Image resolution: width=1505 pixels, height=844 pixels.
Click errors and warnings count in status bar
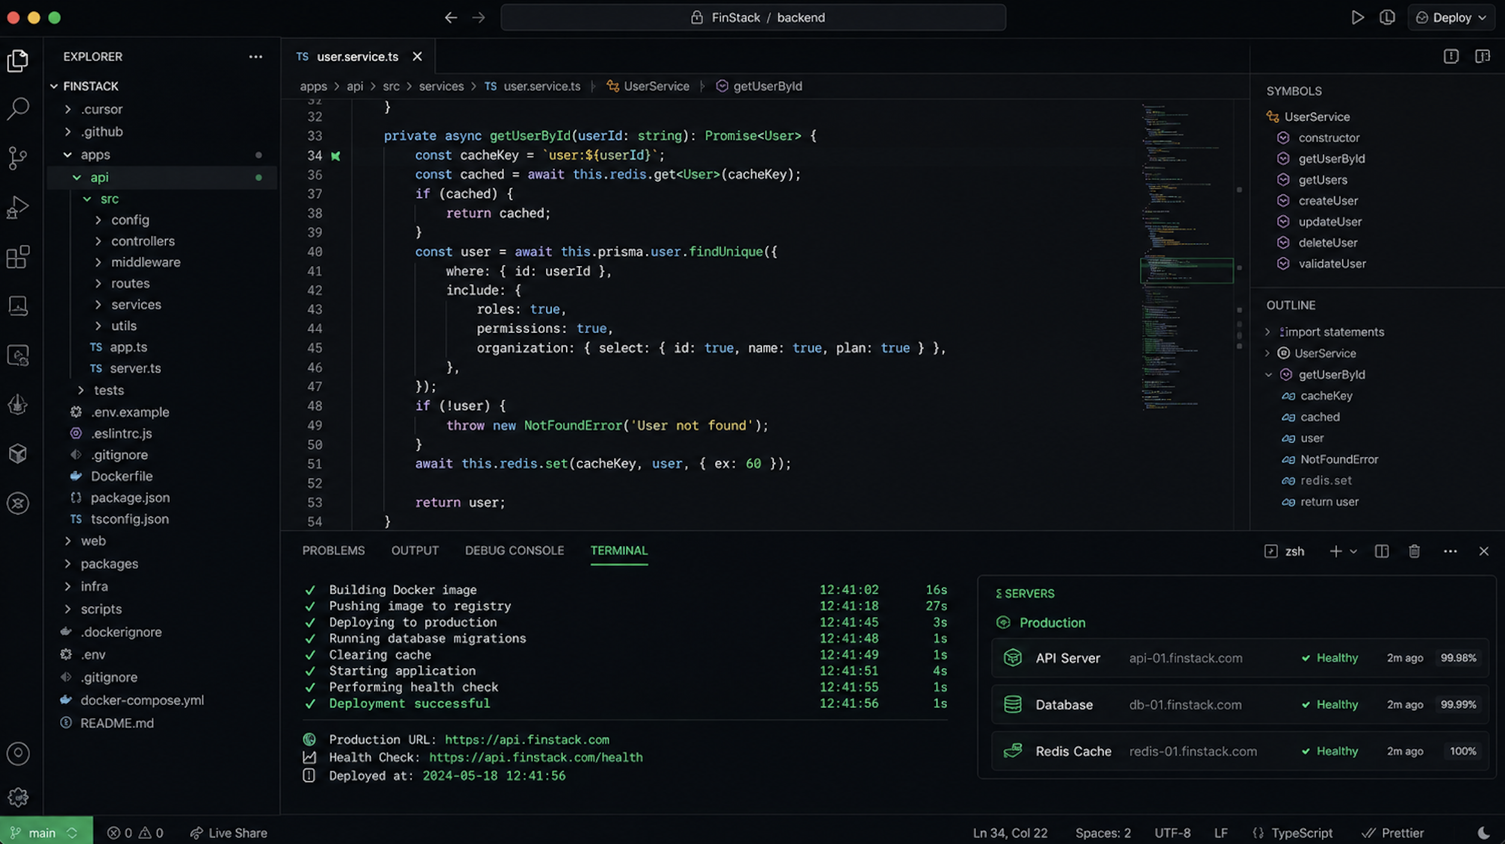click(135, 833)
